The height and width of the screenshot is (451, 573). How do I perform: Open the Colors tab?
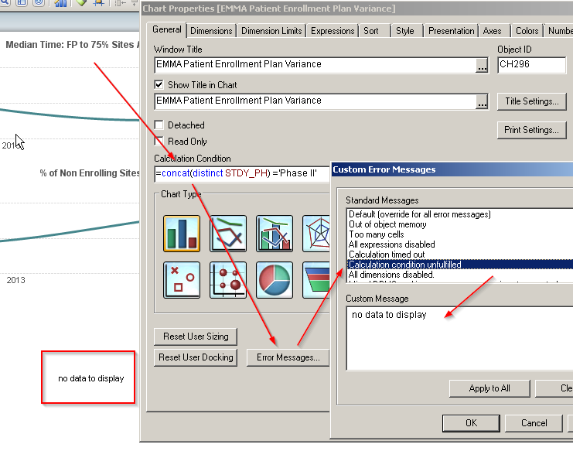(527, 31)
